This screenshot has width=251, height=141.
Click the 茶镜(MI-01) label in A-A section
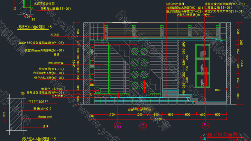coord(42,109)
